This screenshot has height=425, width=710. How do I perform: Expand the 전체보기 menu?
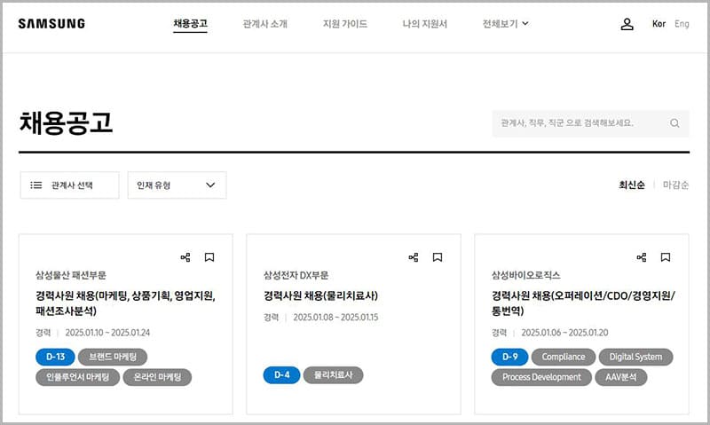(505, 24)
